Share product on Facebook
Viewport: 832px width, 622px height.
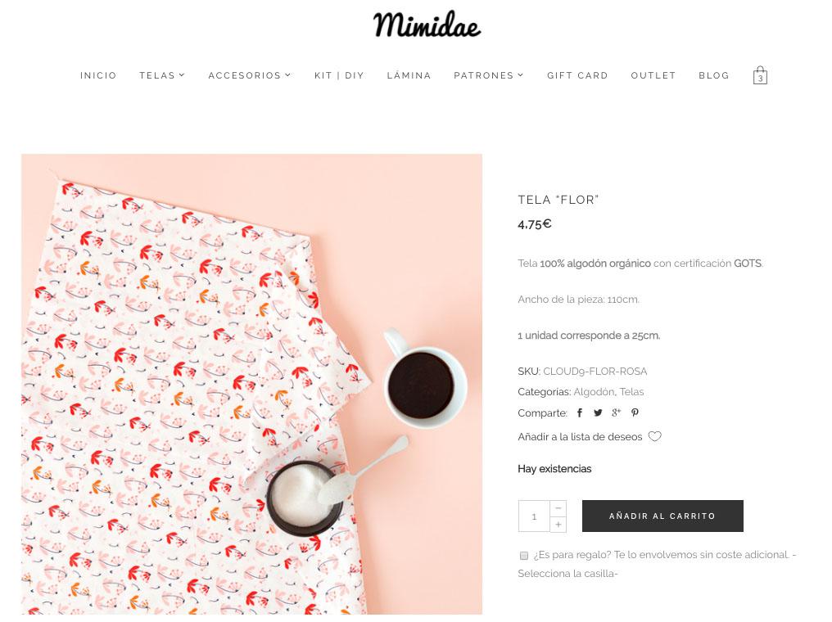(580, 412)
